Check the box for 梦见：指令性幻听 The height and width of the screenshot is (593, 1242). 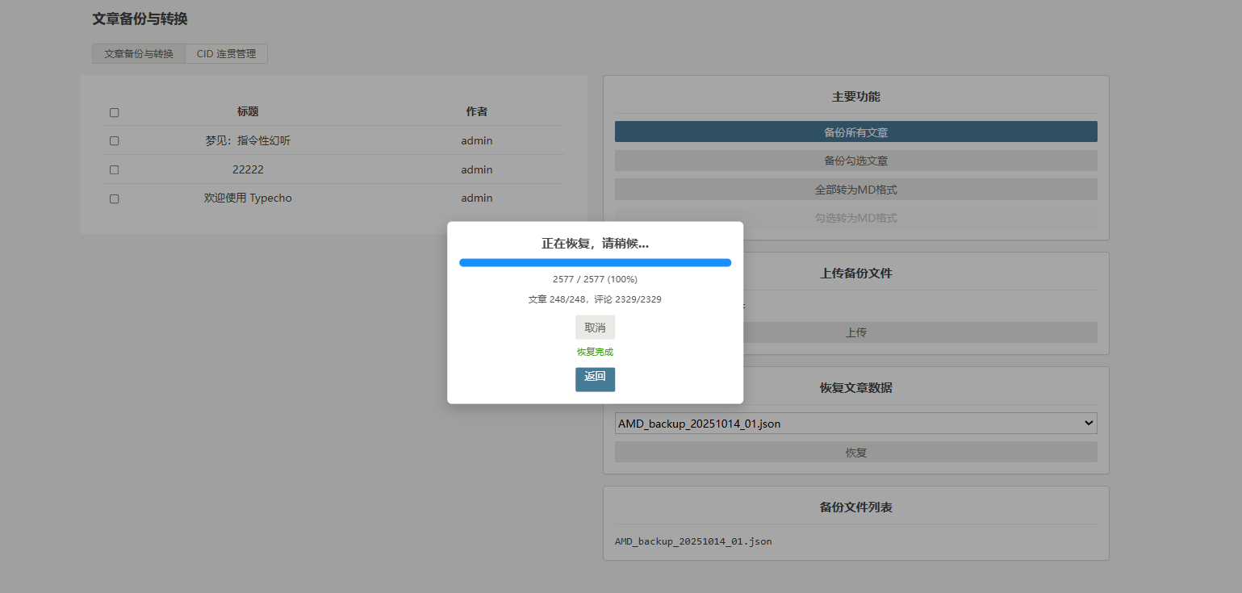(114, 141)
